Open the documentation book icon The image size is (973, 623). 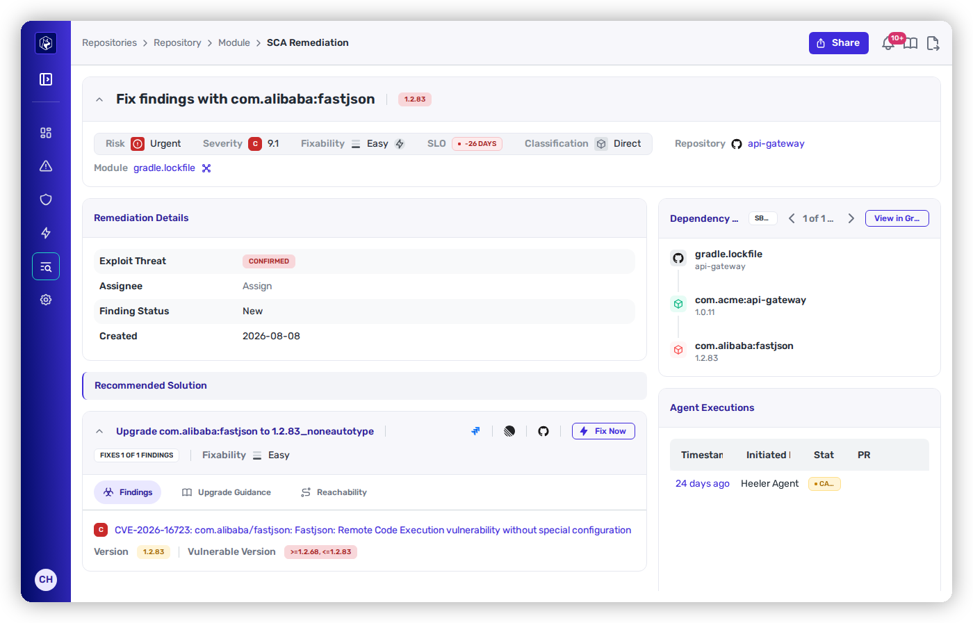910,43
